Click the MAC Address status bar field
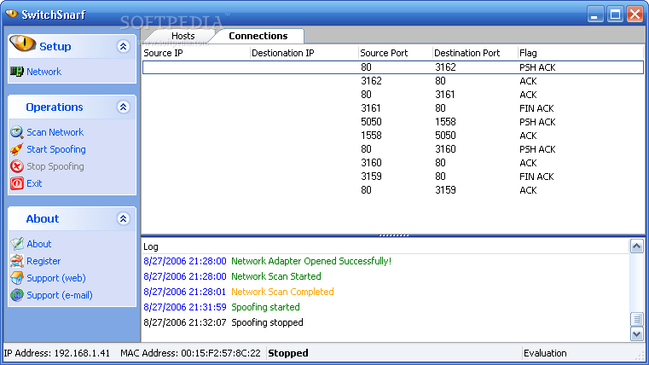The width and height of the screenshot is (649, 365). point(190,353)
